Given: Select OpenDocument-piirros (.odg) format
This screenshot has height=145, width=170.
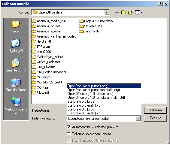Looking at the screenshot, I should [x=104, y=86].
